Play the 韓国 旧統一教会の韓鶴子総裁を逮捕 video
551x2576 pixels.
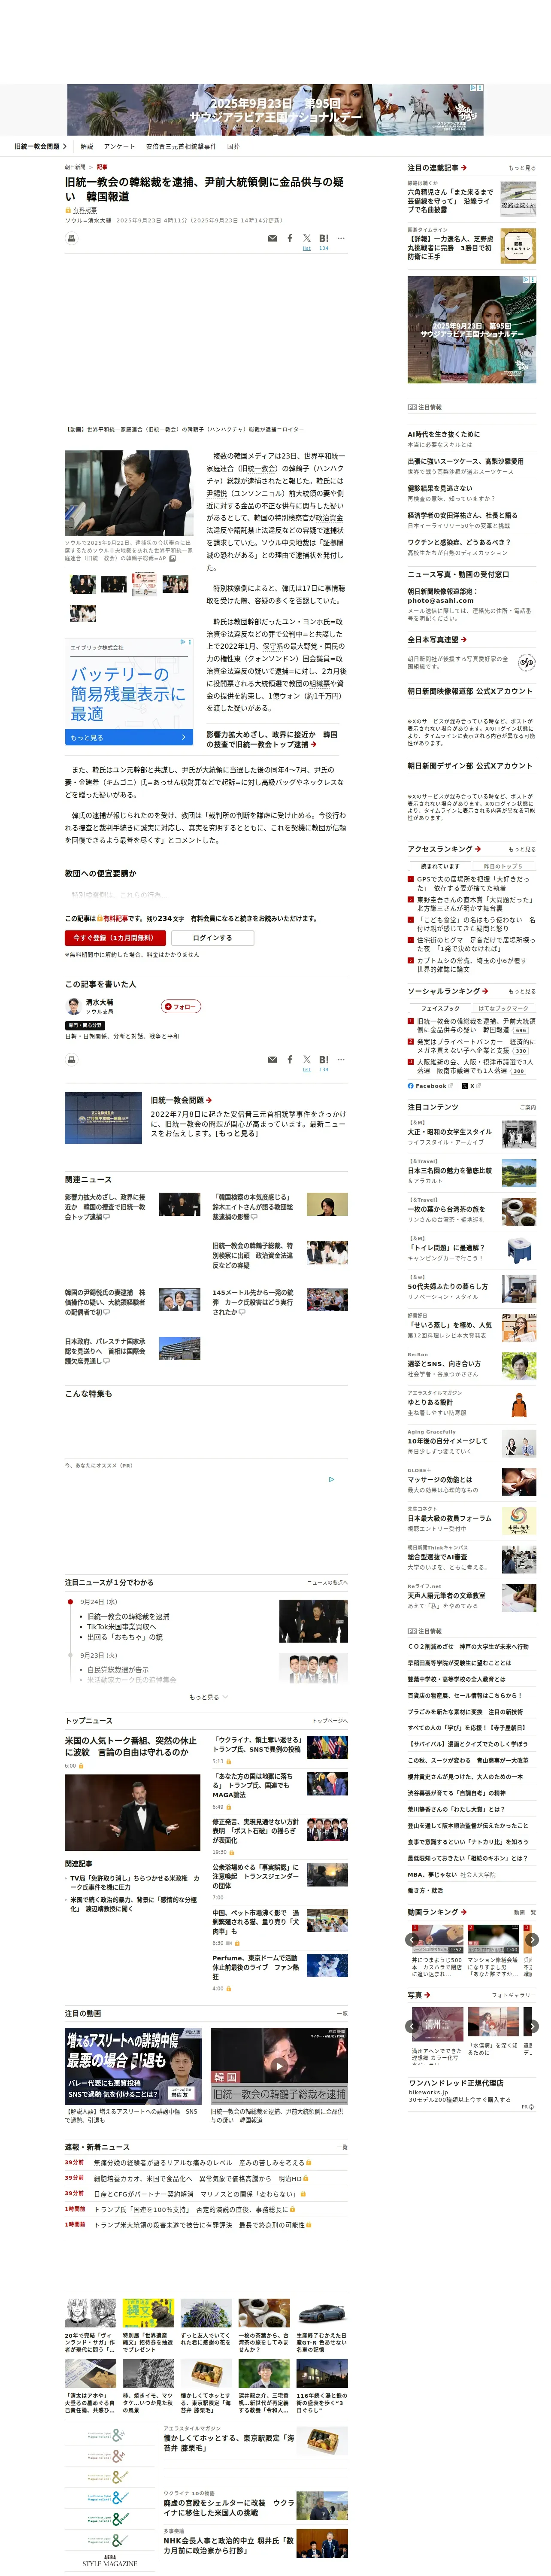coord(279,2065)
